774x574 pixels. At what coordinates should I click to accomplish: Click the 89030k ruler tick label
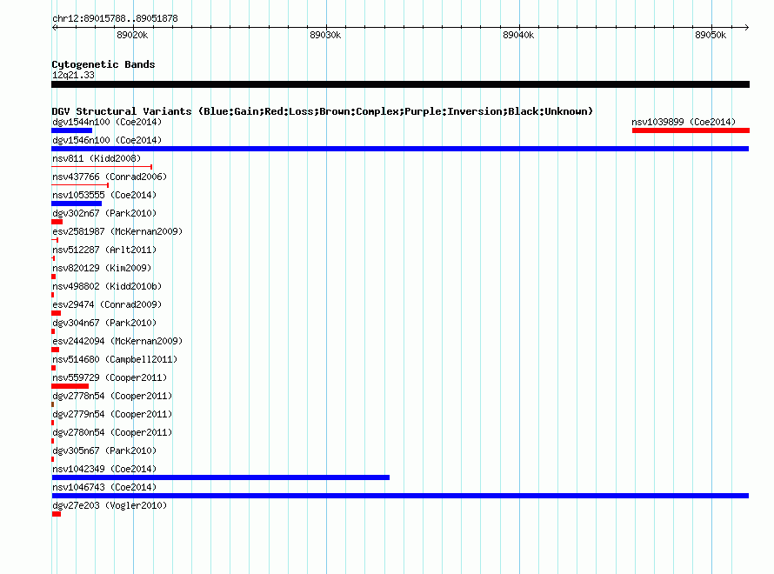tap(325, 35)
